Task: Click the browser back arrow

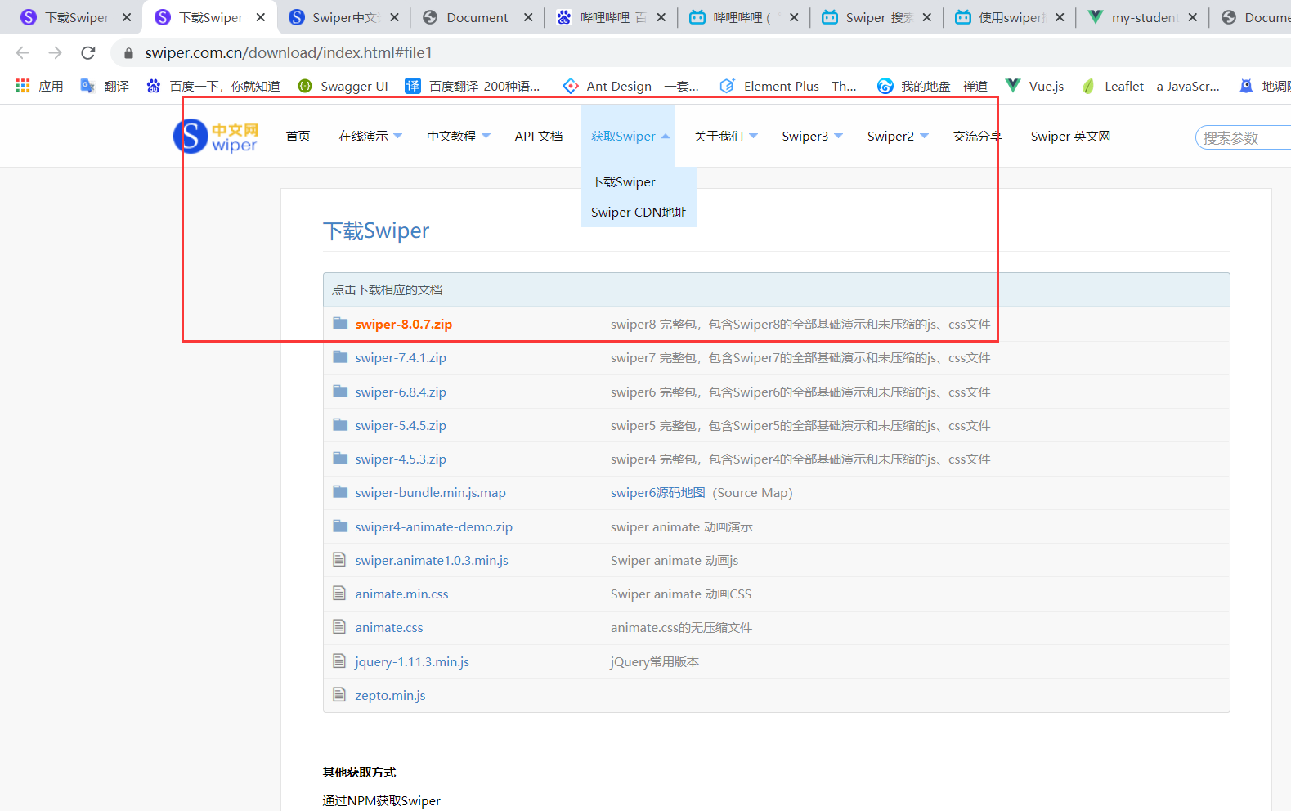Action: coord(22,52)
